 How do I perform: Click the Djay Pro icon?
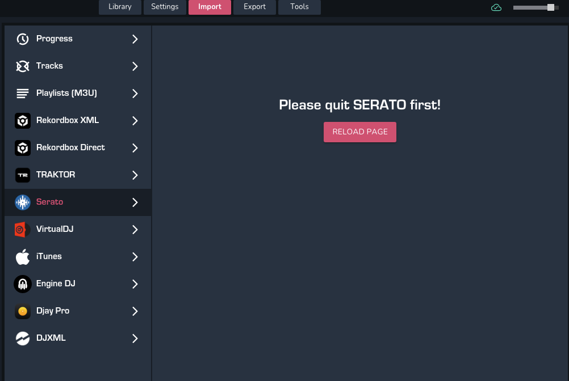coord(23,311)
